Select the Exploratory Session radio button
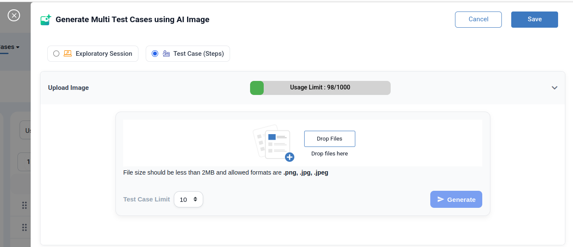The height and width of the screenshot is (247, 573). tap(56, 53)
